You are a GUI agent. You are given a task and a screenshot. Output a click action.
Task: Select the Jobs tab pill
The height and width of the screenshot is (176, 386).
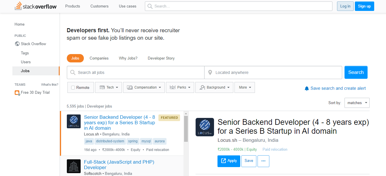pyautogui.click(x=75, y=58)
